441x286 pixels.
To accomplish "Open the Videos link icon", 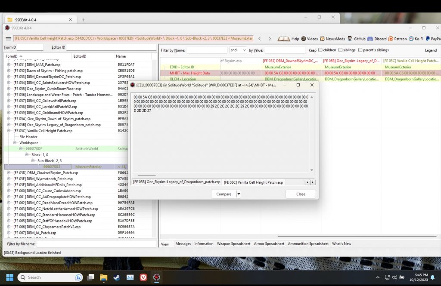I will pyautogui.click(x=304, y=39).
